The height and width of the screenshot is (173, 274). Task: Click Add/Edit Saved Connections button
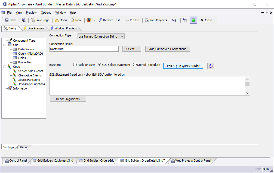(x=168, y=49)
